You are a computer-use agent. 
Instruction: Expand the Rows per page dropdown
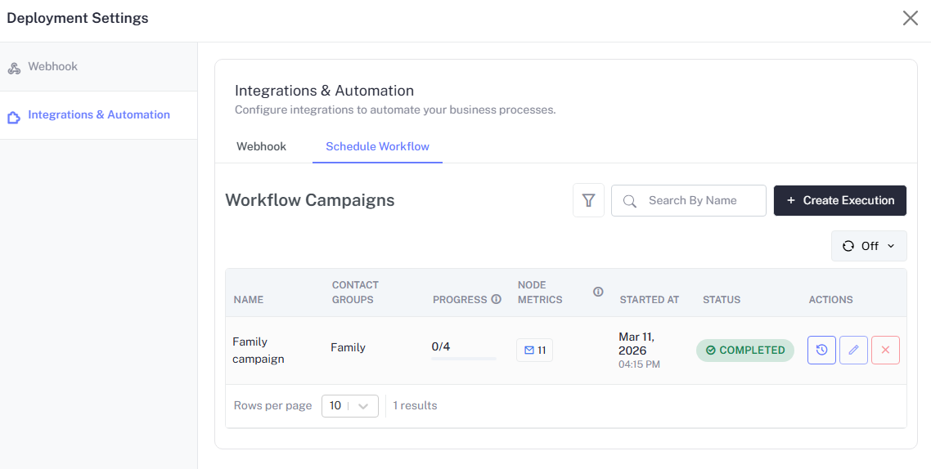click(350, 406)
